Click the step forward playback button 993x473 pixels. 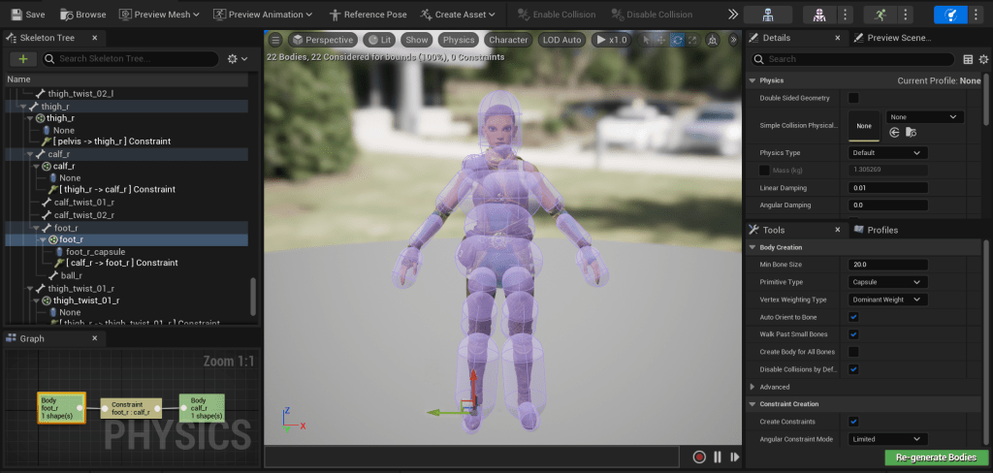coord(735,457)
